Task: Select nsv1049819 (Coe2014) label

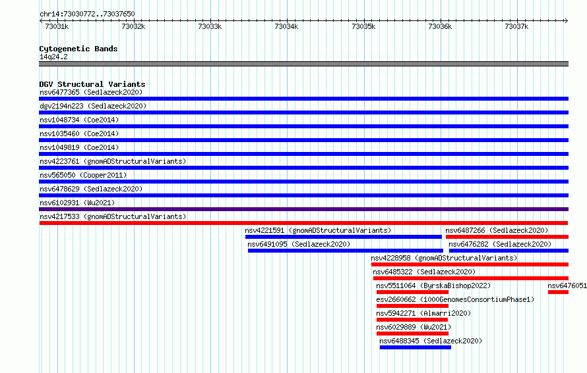Action: click(79, 147)
